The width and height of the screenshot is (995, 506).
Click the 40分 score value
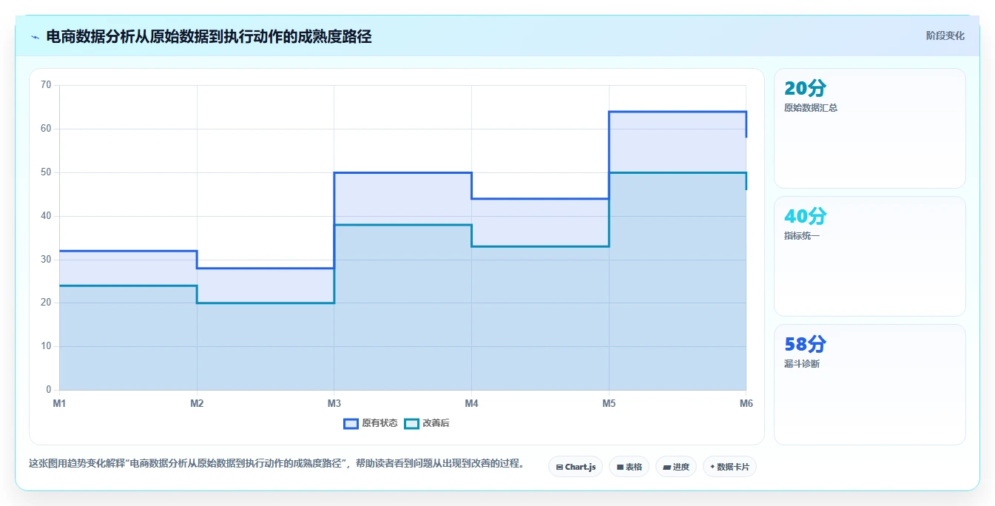(x=805, y=217)
